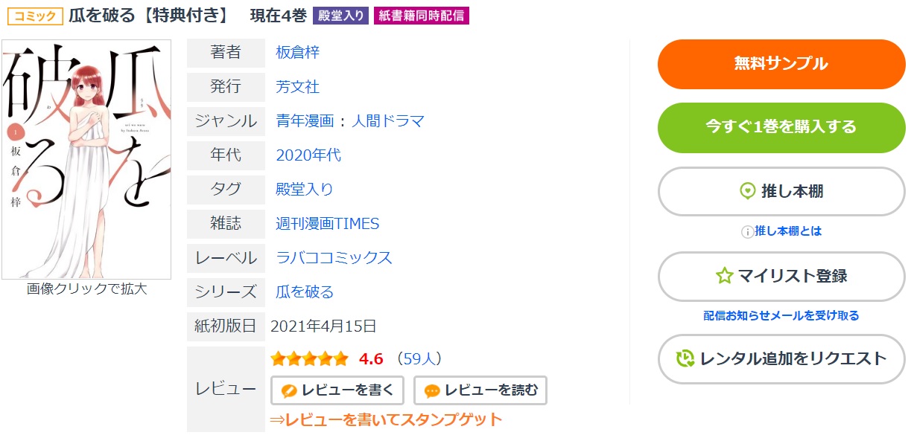
Task: Enlarge the 瓜を破る cover image
Action: tap(86, 159)
